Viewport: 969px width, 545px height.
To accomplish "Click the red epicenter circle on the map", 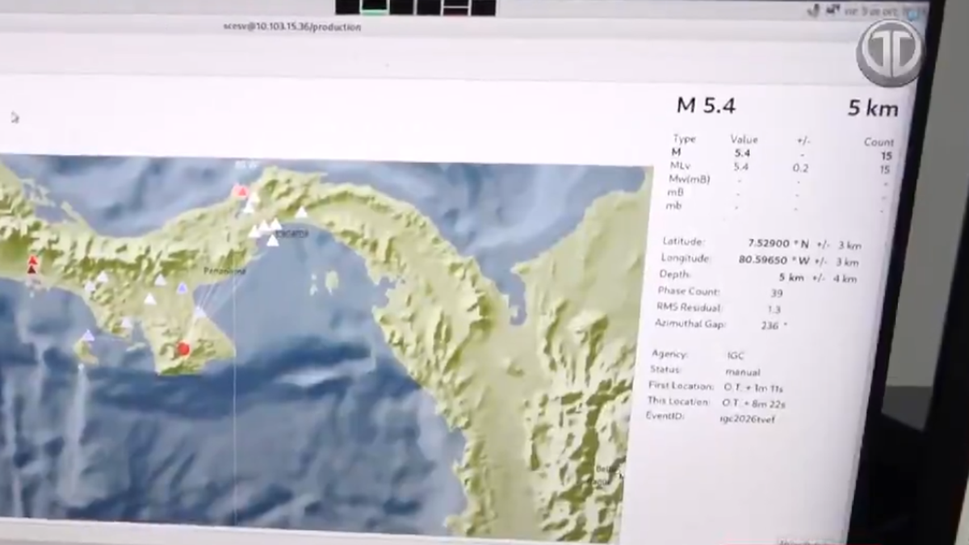I will pyautogui.click(x=183, y=350).
